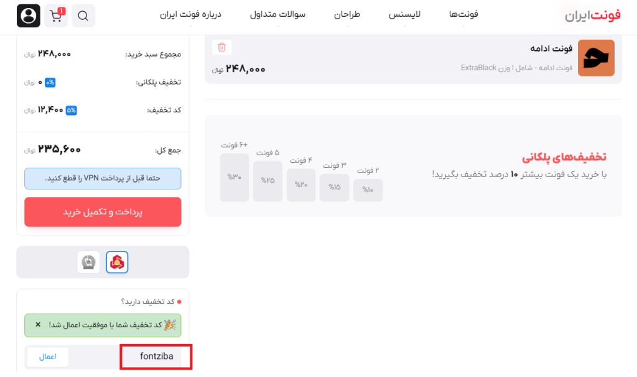637x377 pixels.
Task: Select the ۶+ فونت ٪۳۰ discount tier card
Action: click(x=235, y=176)
